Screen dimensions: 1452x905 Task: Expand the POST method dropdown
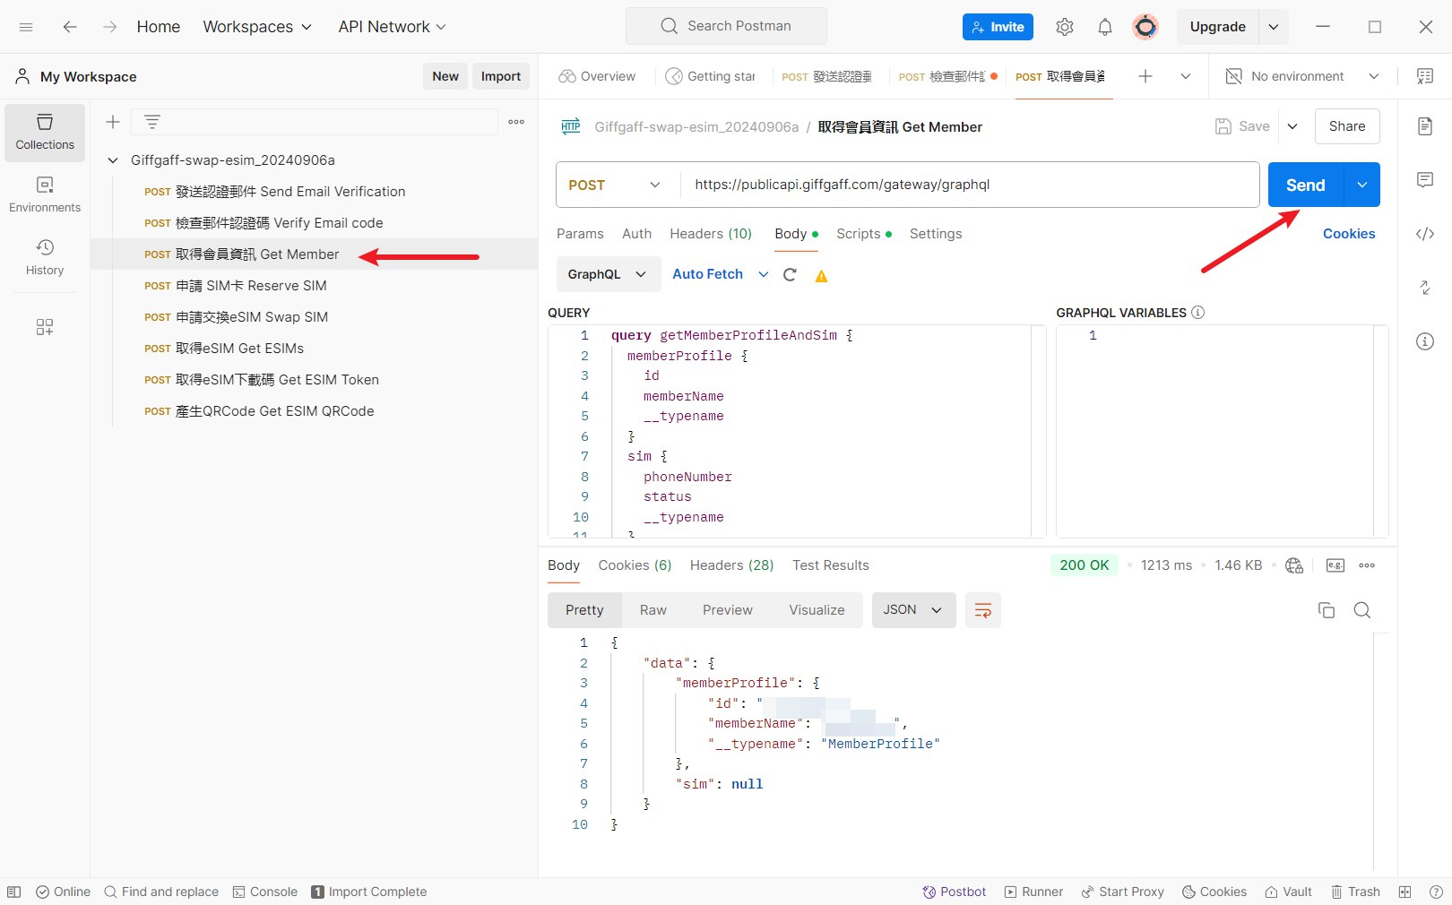[x=614, y=185]
